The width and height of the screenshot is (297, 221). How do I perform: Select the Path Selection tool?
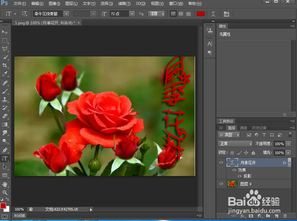tap(5, 167)
